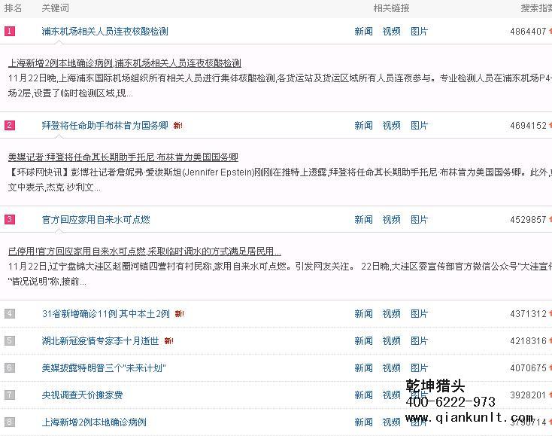Click the gray rank 6 badge
The width and height of the screenshot is (552, 436).
(x=10, y=368)
